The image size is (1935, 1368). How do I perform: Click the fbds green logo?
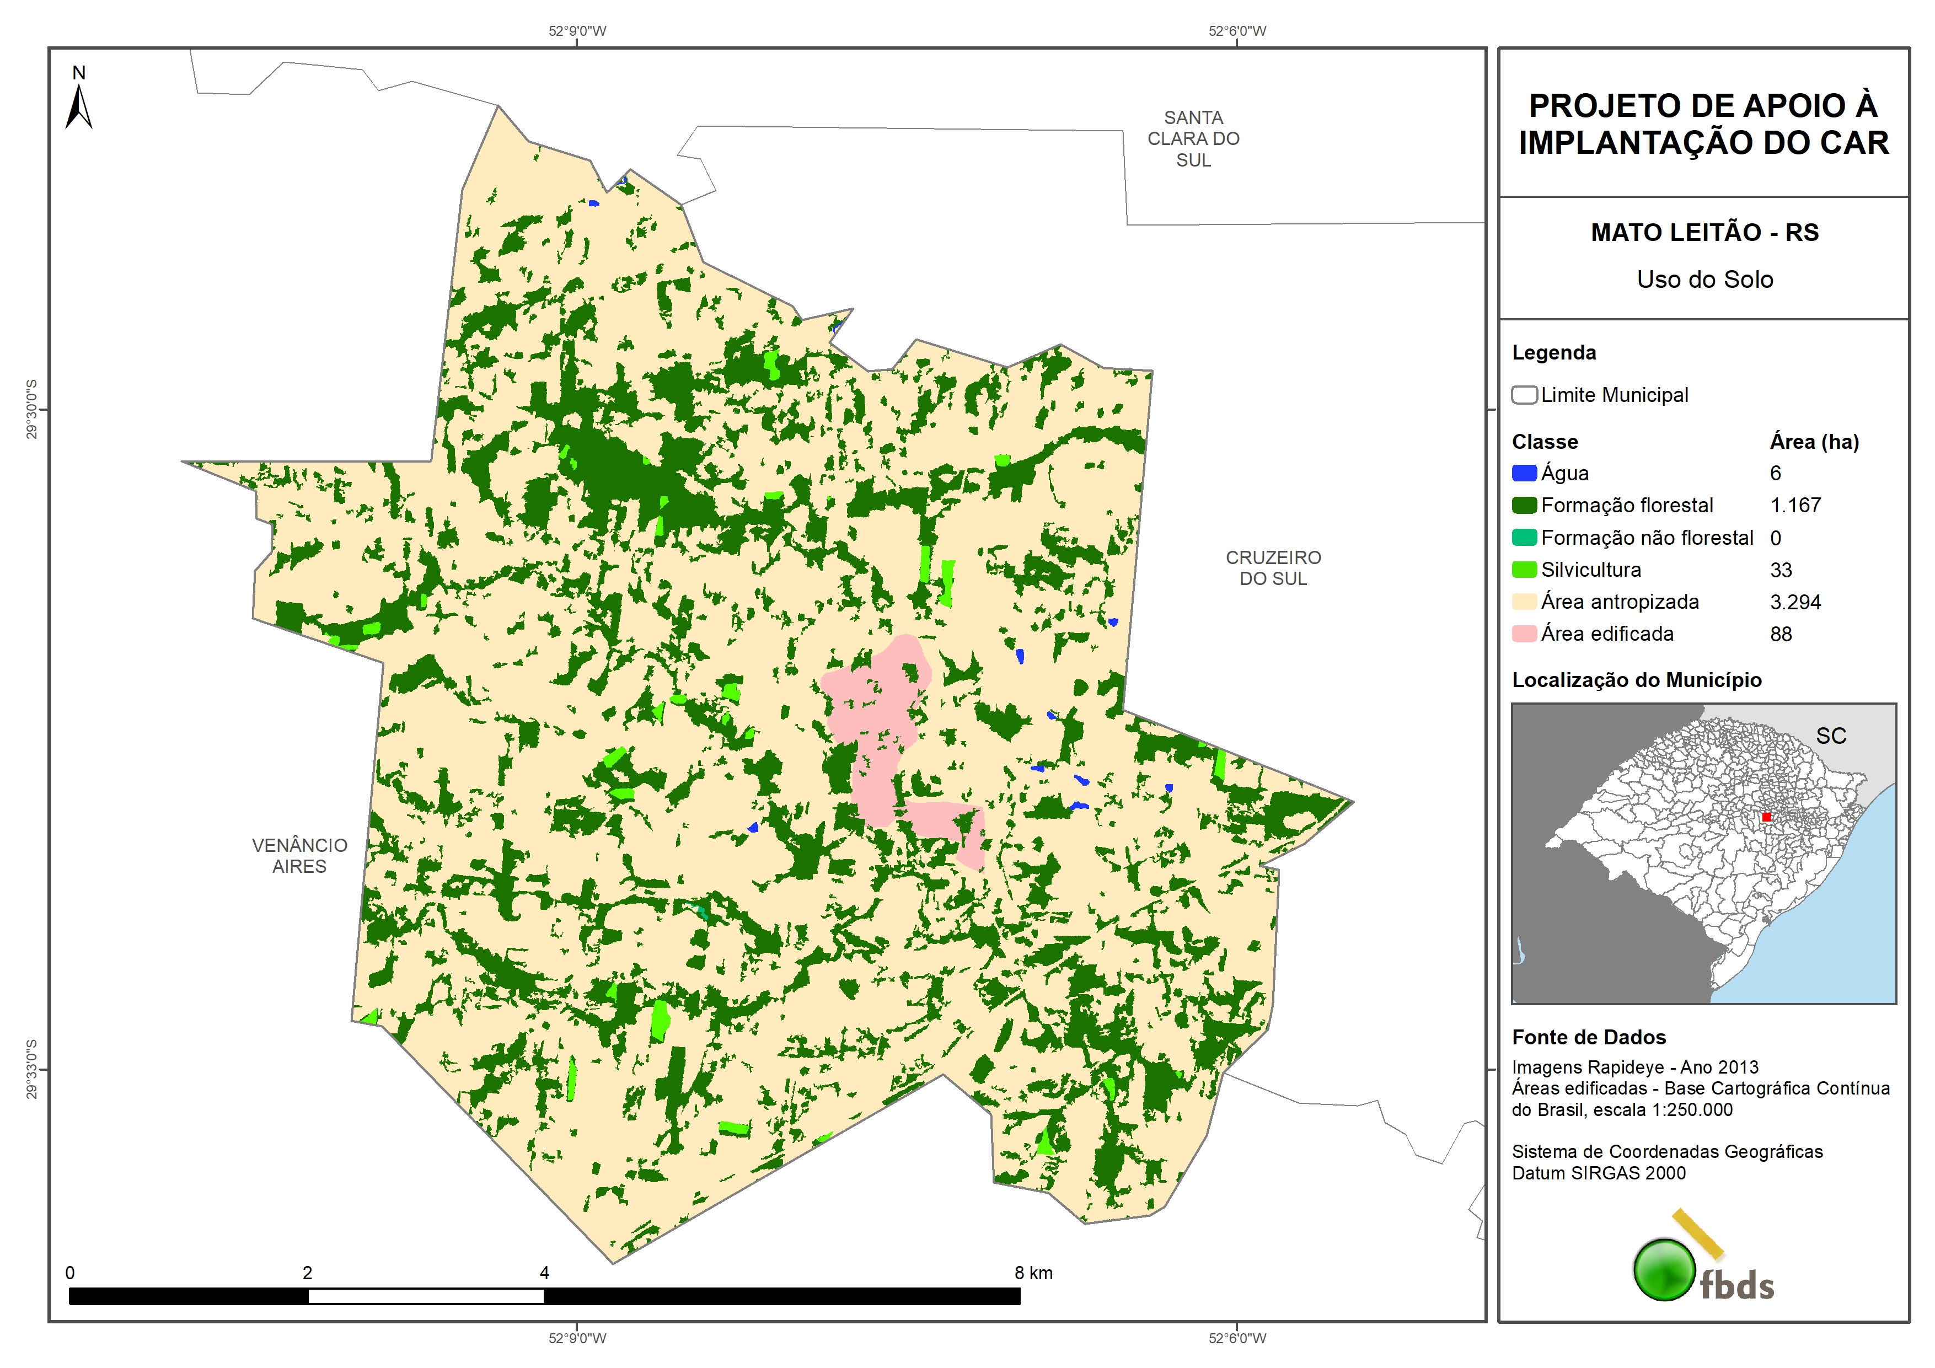1664,1270
